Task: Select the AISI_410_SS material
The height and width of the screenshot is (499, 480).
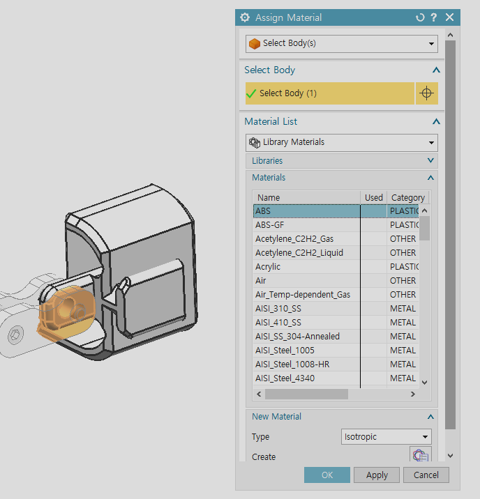Action: tap(336, 323)
